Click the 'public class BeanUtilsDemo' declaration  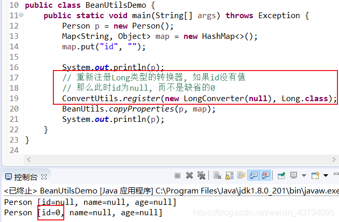tap(90, 5)
